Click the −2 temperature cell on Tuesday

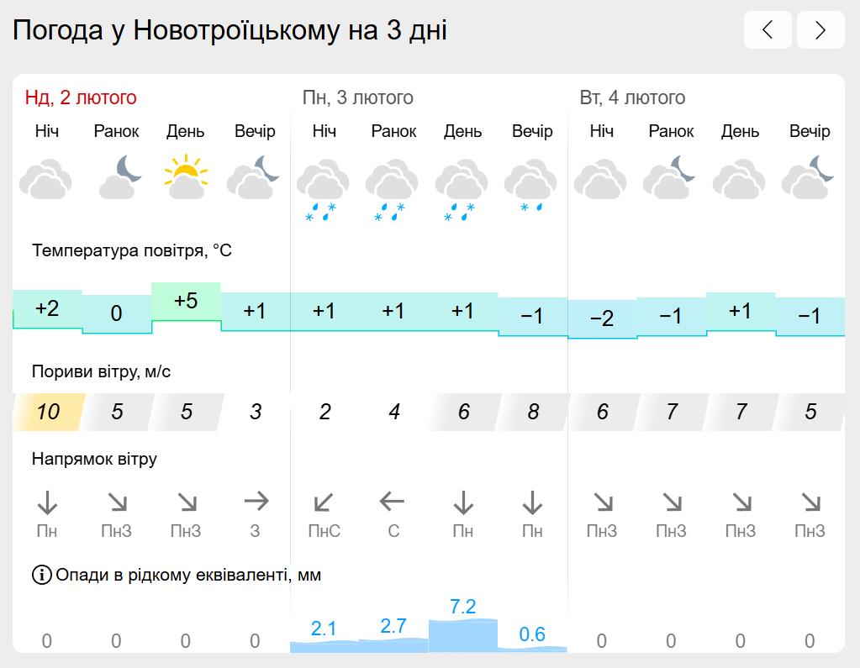coord(602,319)
